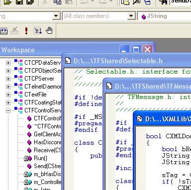Expand the CTCPObjectSer class node

[x=8, y=71]
